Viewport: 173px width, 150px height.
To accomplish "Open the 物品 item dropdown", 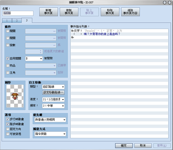I will coord(41,66).
